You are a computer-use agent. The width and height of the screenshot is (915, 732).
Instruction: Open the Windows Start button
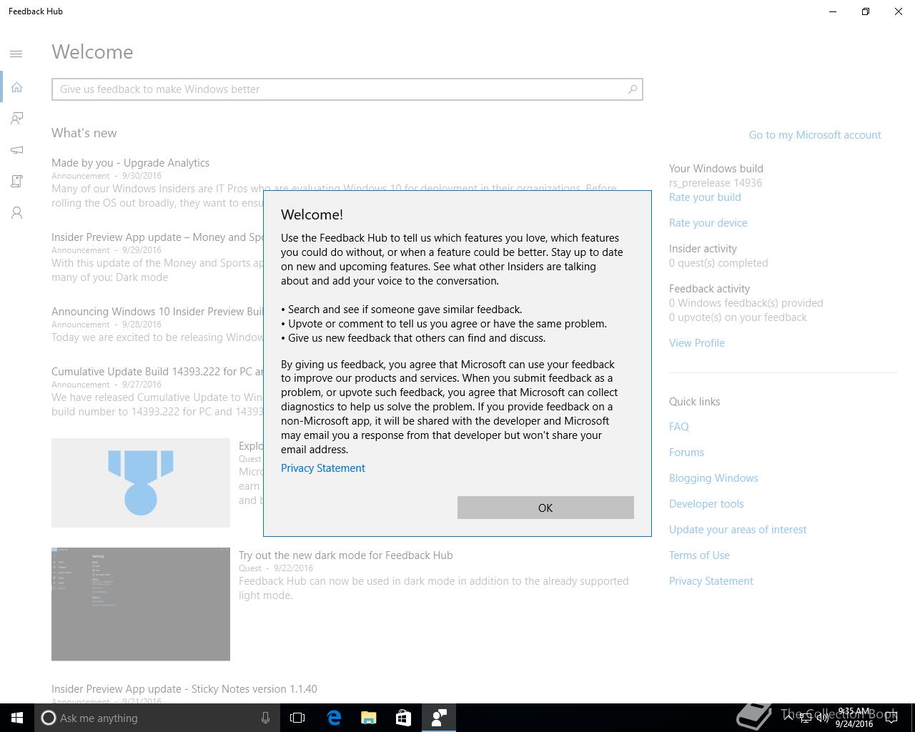click(x=17, y=718)
